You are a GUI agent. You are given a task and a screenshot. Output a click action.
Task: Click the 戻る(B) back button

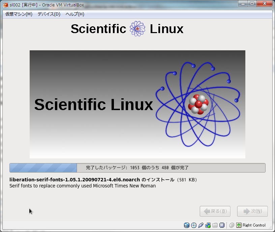pyautogui.click(x=215, y=211)
